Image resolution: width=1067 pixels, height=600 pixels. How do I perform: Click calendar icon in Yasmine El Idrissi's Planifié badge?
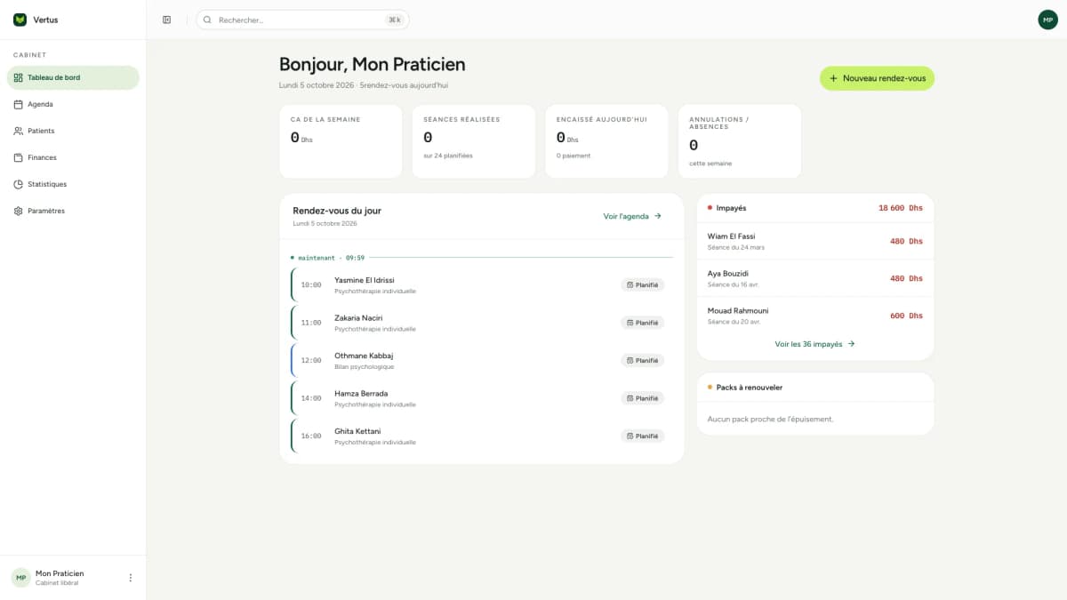(630, 285)
